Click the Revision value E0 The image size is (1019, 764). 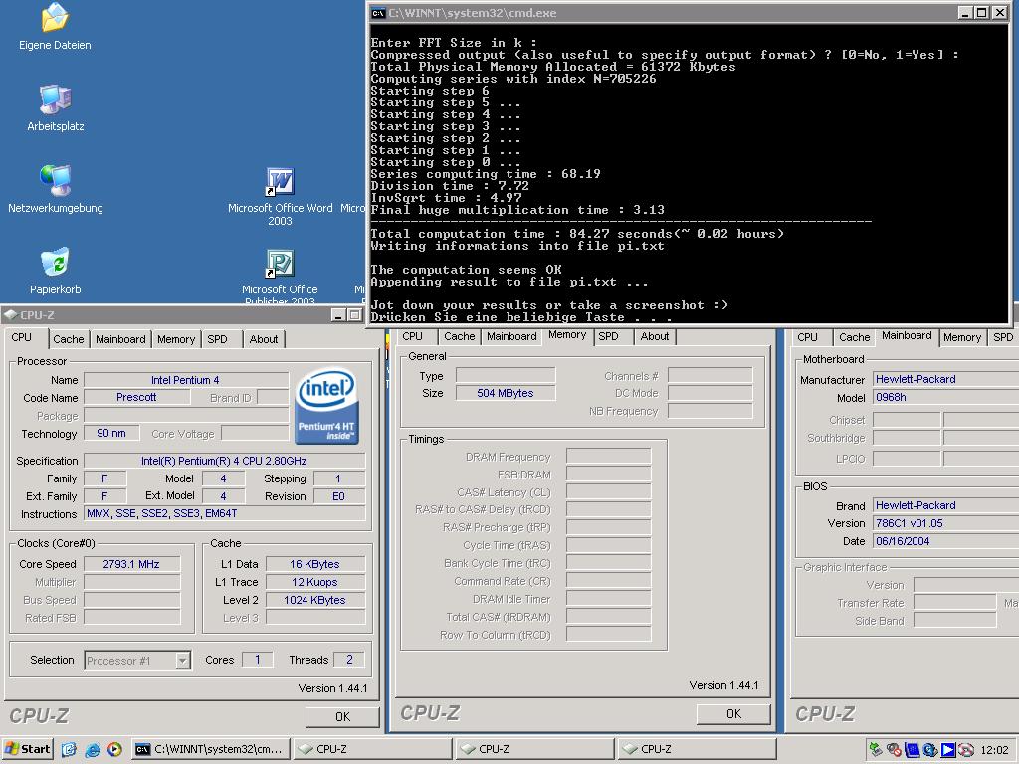click(x=339, y=496)
